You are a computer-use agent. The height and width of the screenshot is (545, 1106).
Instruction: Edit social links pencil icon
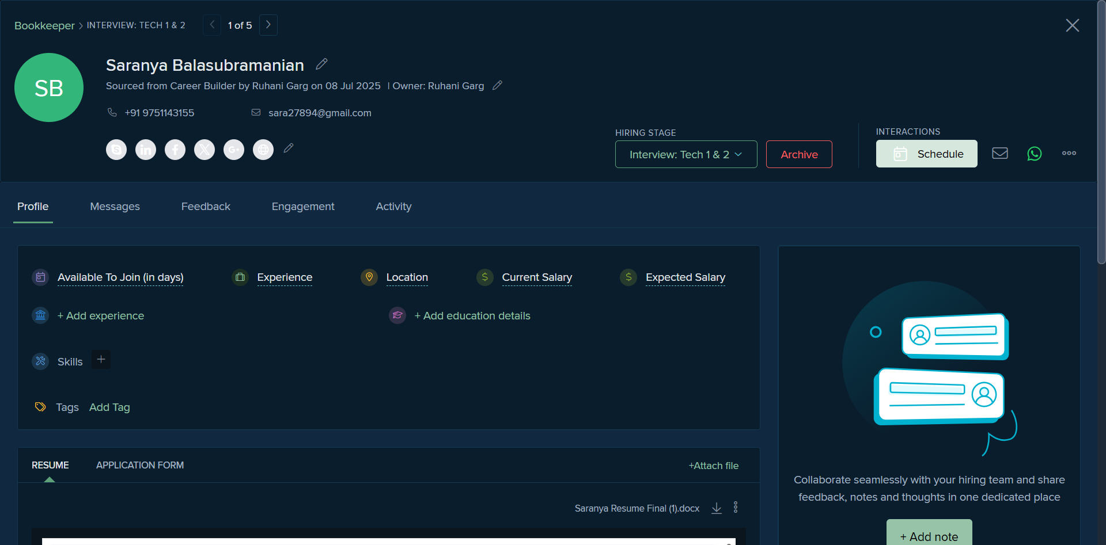click(289, 148)
